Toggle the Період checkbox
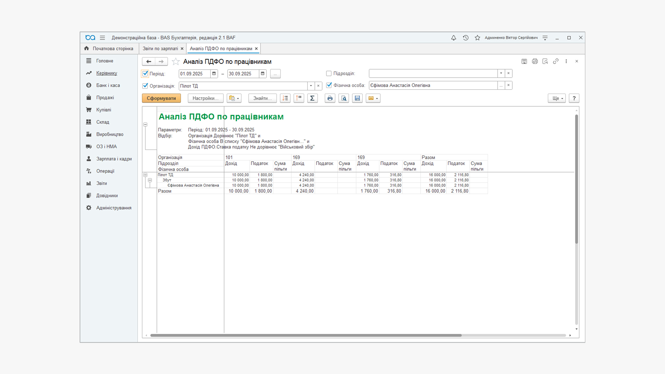Viewport: 665px width, 374px height. (145, 73)
